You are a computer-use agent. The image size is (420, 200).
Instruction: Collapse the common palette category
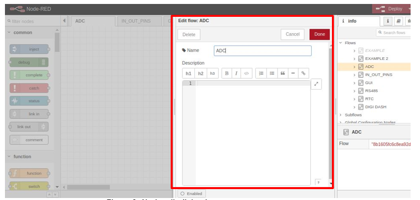(9, 33)
